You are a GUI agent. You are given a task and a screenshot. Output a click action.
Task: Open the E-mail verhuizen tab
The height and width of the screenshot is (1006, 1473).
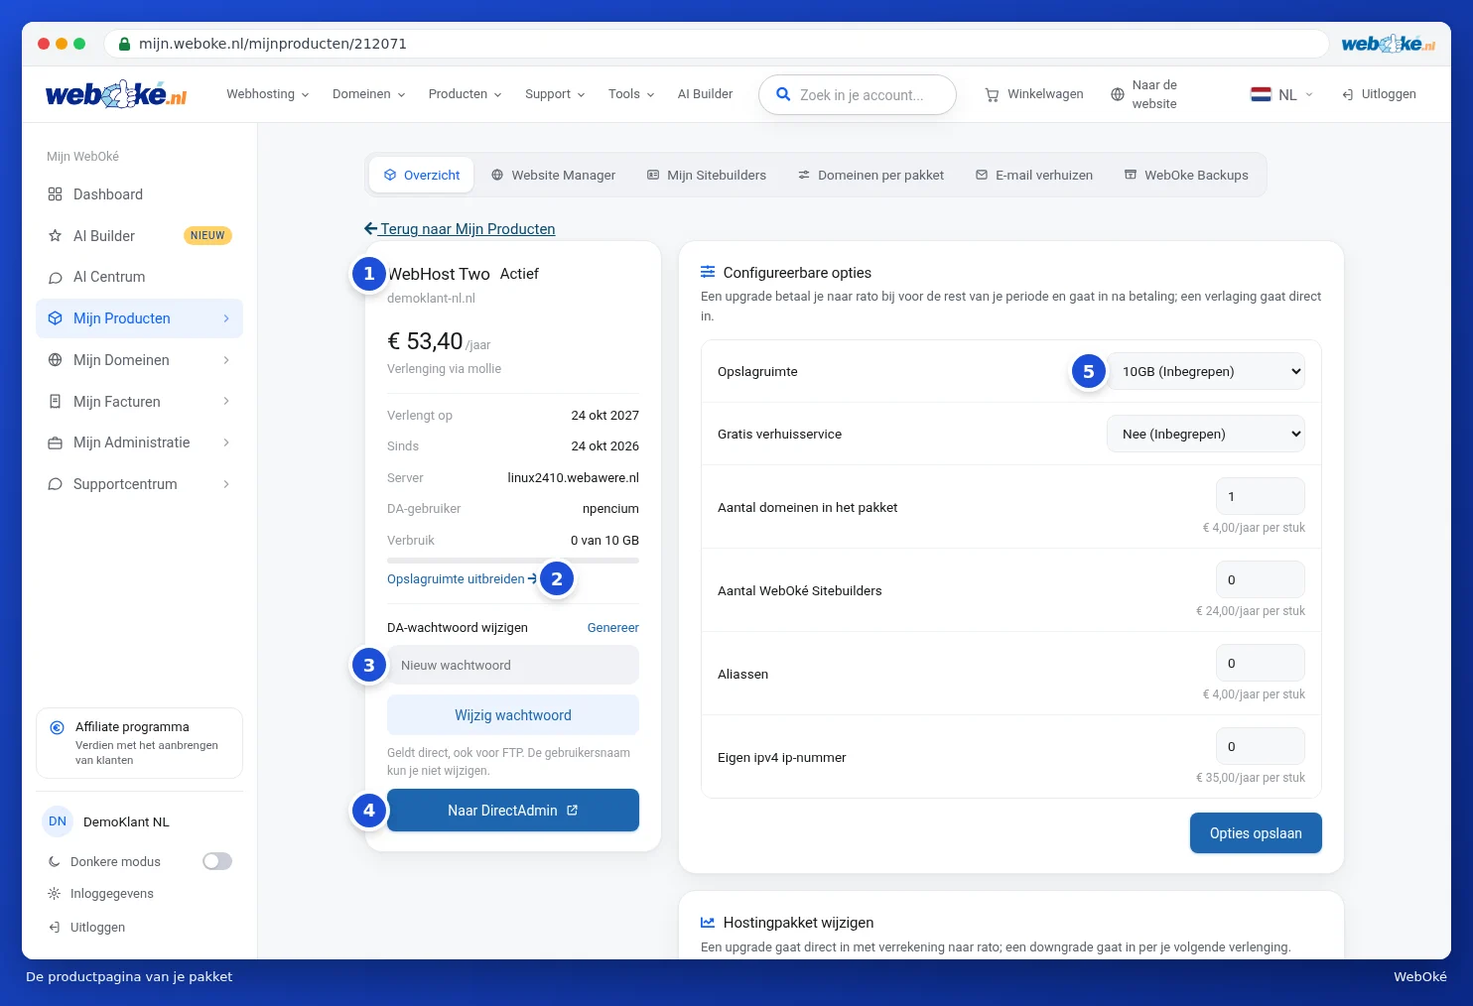[x=1034, y=175]
